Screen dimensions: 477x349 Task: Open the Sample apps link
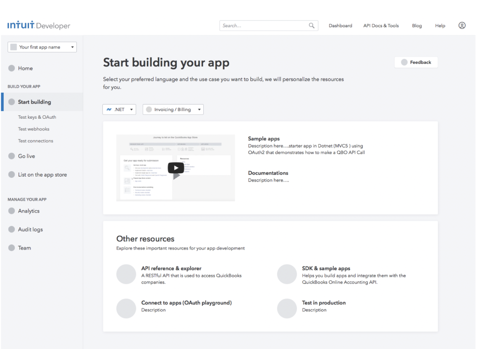(264, 138)
